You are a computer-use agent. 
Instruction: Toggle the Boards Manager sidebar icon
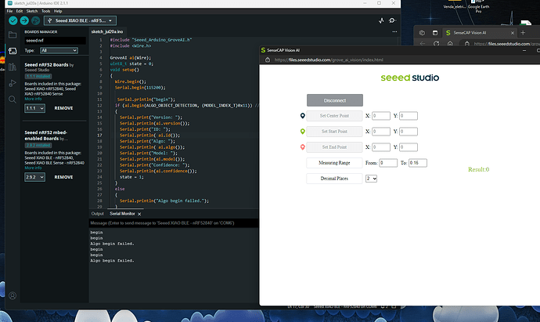coord(13,51)
